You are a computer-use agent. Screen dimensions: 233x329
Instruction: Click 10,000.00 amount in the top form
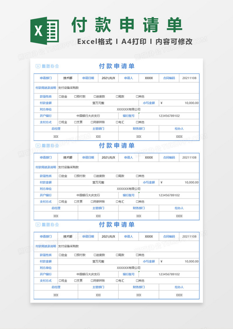pos(192,103)
